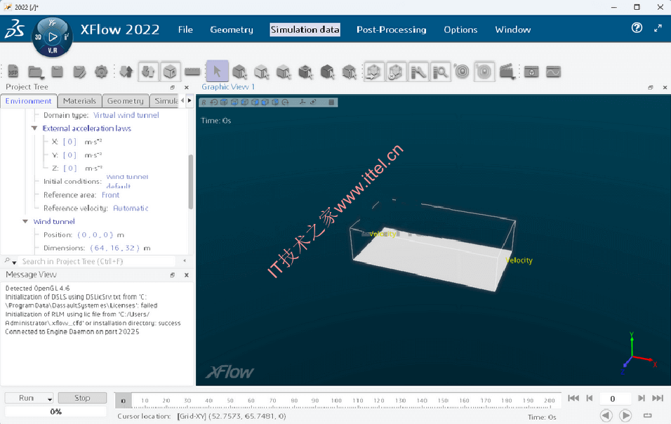671x424 pixels.
Task: Click the clapperboard animation icon
Action: point(507,72)
